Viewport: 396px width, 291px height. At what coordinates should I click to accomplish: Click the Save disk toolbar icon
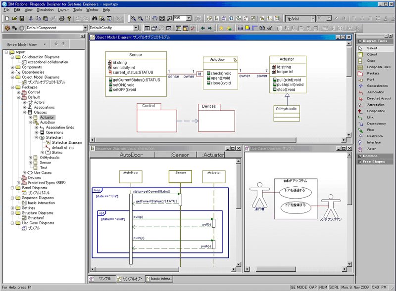pos(22,18)
